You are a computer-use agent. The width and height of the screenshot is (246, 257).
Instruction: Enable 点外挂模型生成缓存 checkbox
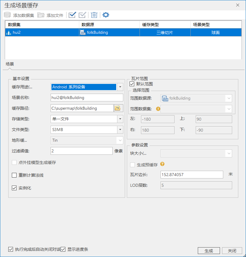(x=14, y=162)
